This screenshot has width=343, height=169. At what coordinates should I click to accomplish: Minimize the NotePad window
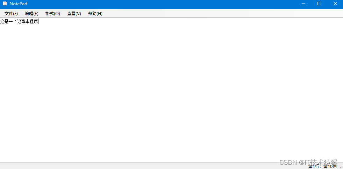tap(303, 4)
